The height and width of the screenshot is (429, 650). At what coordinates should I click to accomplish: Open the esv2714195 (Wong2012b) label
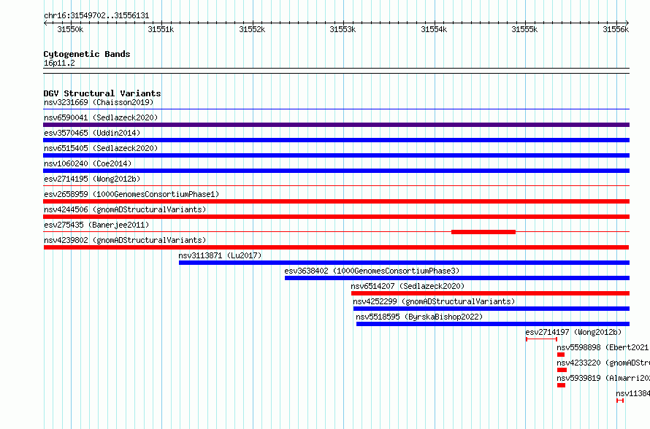[x=92, y=179]
